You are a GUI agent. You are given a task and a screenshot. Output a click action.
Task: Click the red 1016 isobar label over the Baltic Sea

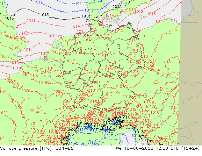tap(152, 14)
